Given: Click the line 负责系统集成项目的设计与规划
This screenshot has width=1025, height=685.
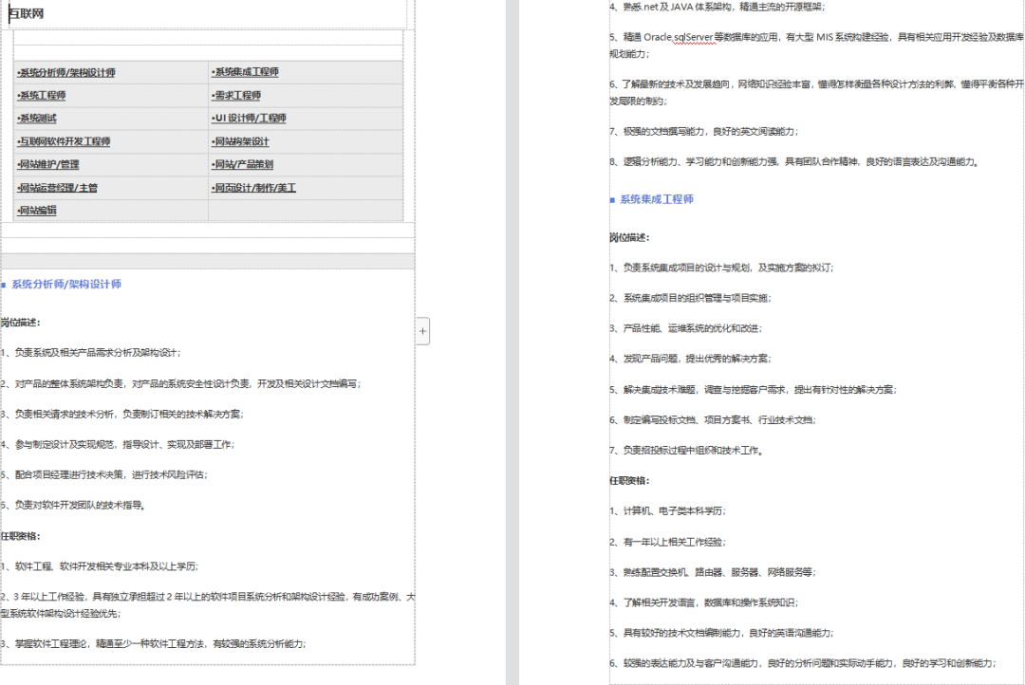Looking at the screenshot, I should pos(721,268).
